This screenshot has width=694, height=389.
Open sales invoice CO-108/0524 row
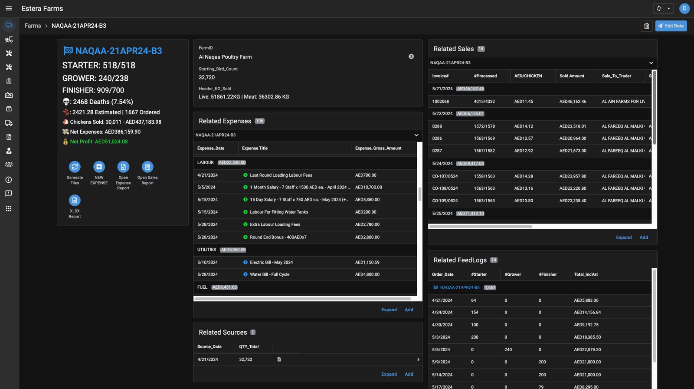point(540,188)
